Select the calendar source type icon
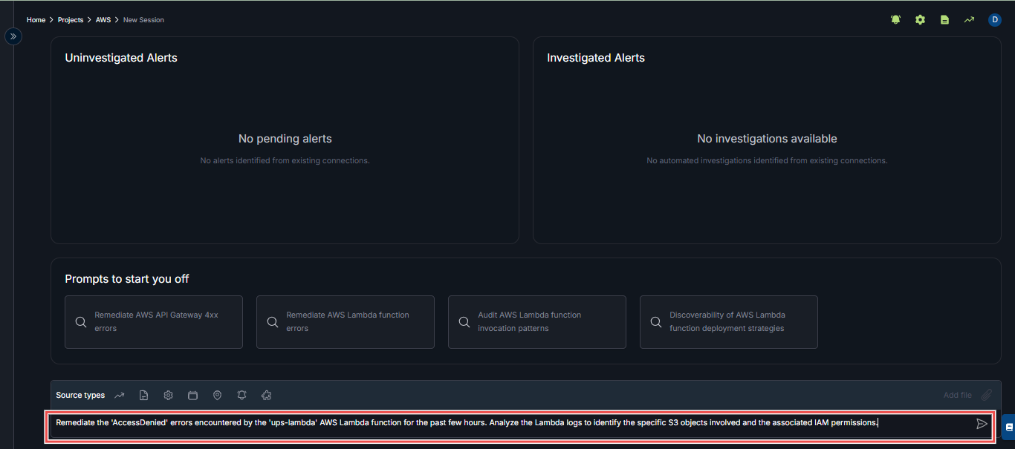1015x449 pixels. click(192, 396)
